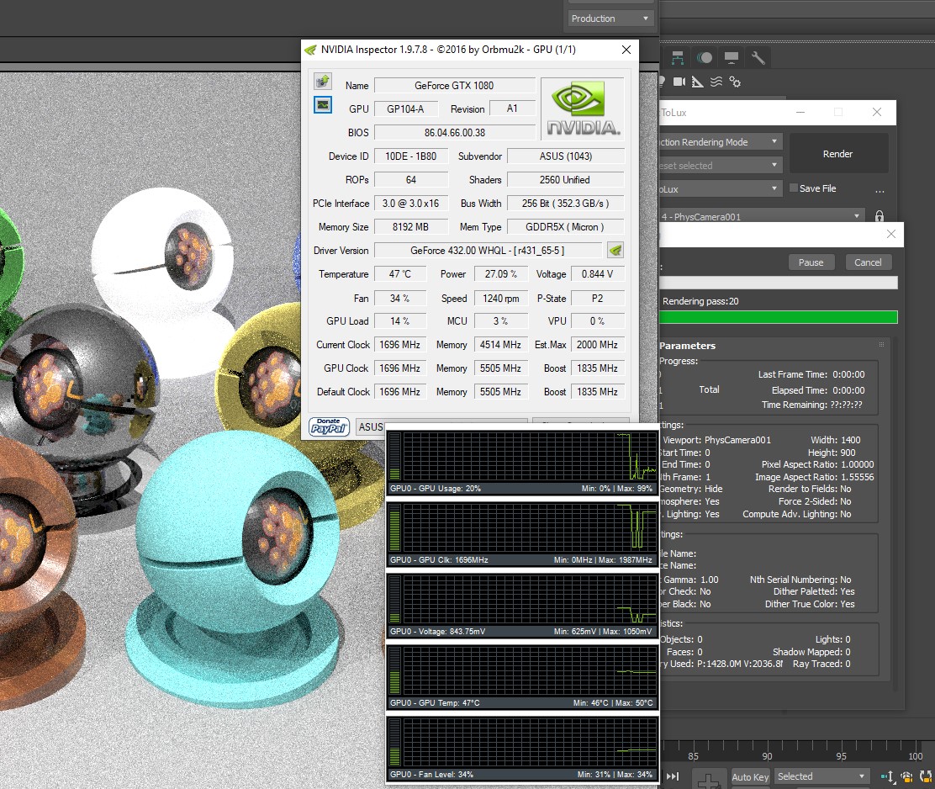Click the Render button
The height and width of the screenshot is (789, 935).
coord(837,154)
